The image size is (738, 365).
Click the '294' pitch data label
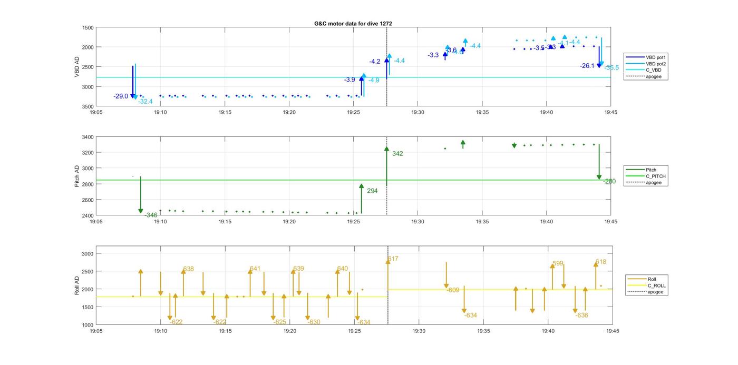(372, 191)
